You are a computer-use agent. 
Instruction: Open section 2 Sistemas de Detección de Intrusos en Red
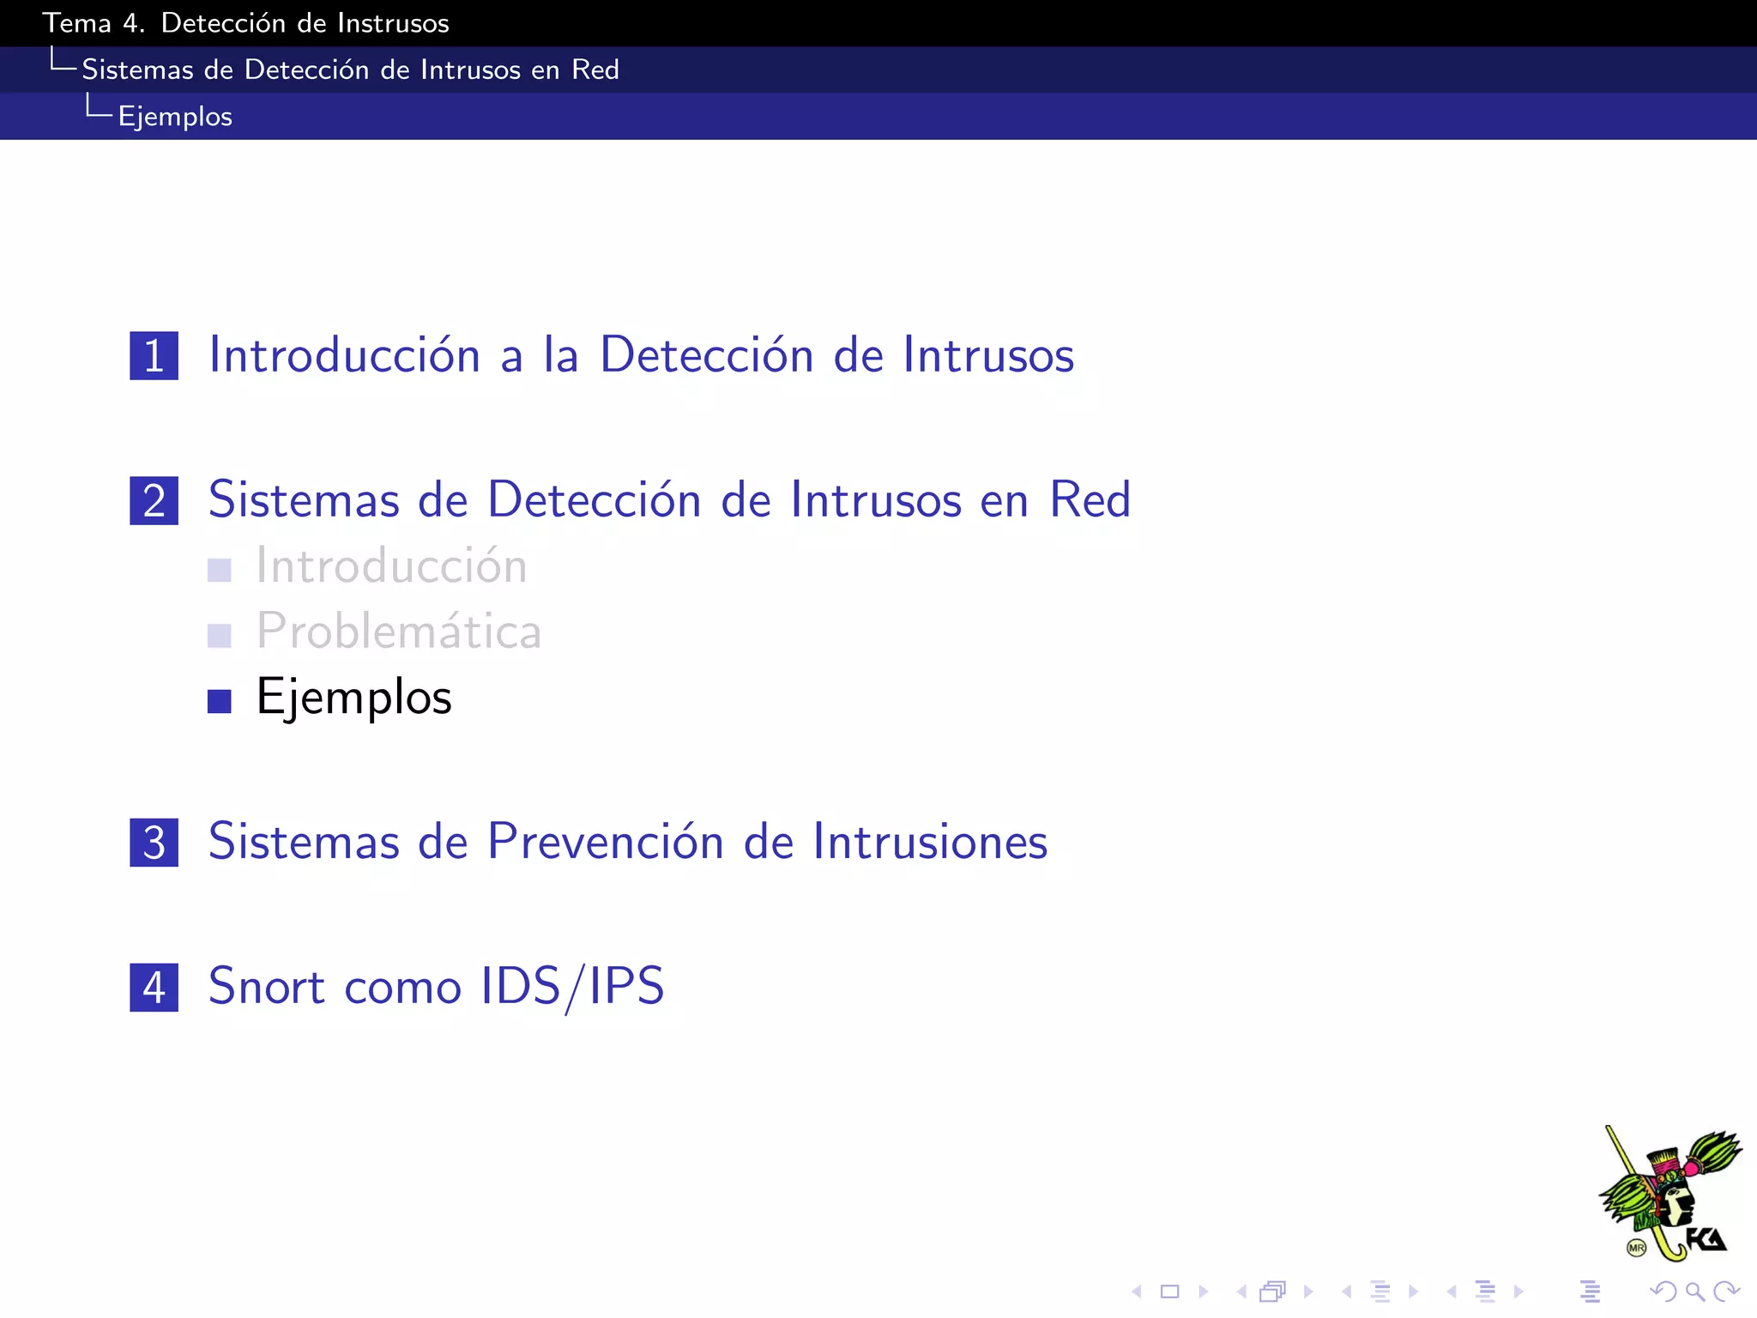coord(669,499)
